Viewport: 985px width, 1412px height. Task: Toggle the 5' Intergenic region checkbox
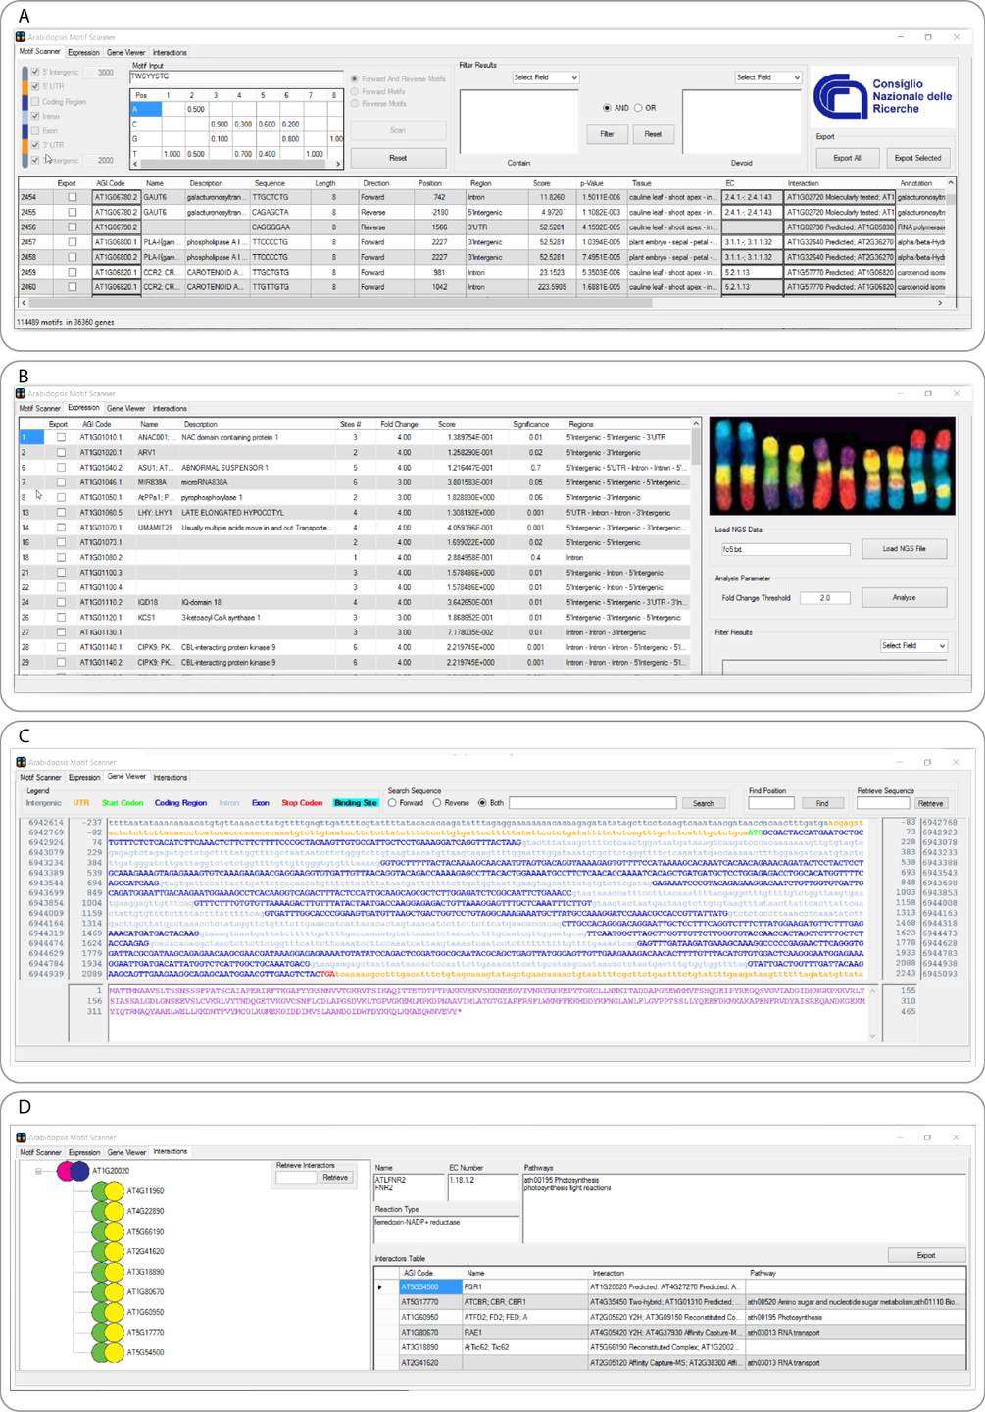click(35, 72)
